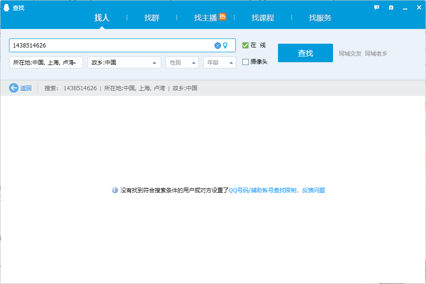The width and height of the screenshot is (426, 284).
Task: Click inside the QQ number search field
Action: tap(95, 45)
